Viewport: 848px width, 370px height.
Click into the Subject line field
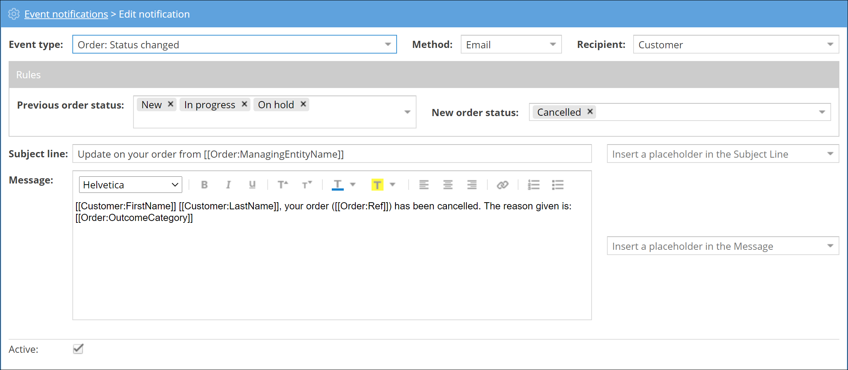[332, 154]
